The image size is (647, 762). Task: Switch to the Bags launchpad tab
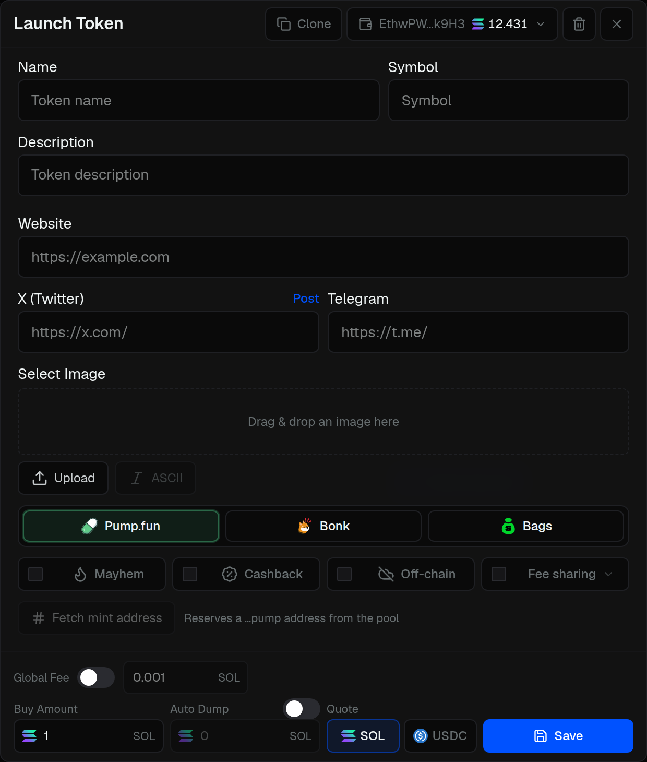point(526,526)
